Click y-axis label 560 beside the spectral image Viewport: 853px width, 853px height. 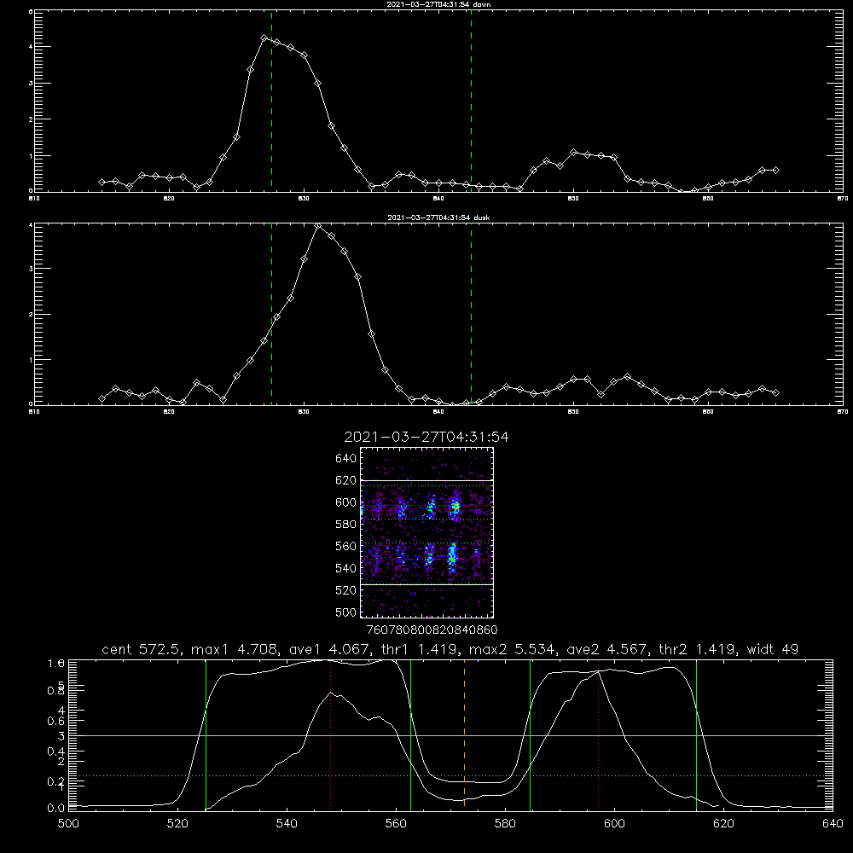345,546
